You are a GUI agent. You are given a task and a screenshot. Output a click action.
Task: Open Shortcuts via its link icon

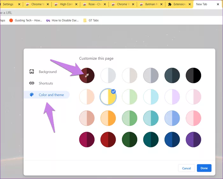(32, 83)
